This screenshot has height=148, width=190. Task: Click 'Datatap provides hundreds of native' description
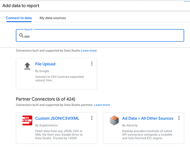point(147,135)
